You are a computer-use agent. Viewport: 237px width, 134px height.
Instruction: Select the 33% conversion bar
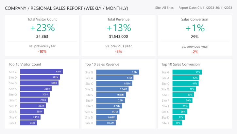point(183,95)
